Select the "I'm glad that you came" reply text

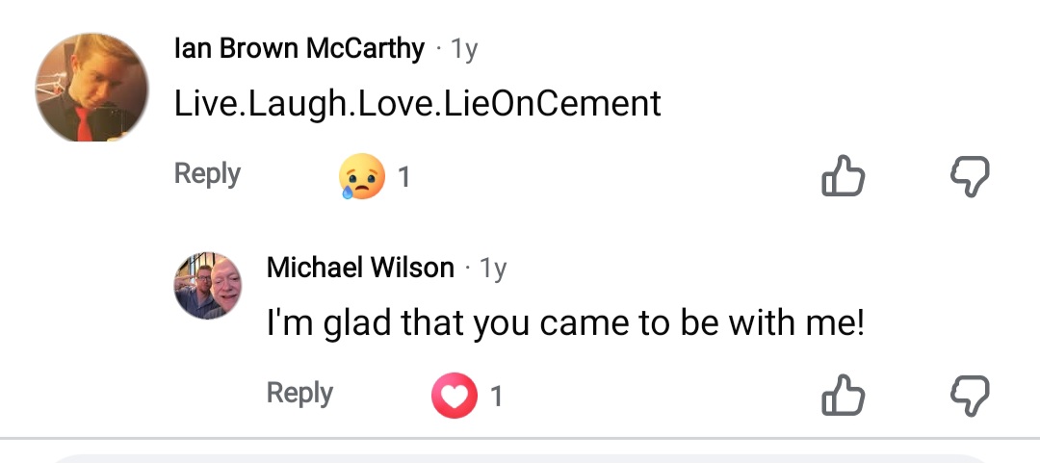click(x=565, y=323)
